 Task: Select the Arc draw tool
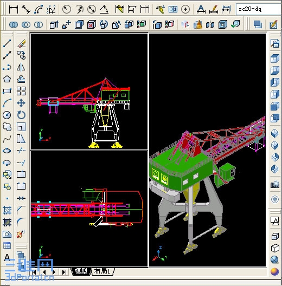click(7, 103)
